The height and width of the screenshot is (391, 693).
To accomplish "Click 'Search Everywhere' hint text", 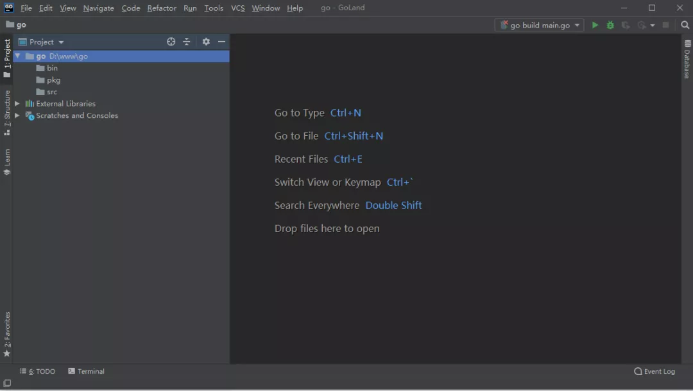I will point(317,206).
